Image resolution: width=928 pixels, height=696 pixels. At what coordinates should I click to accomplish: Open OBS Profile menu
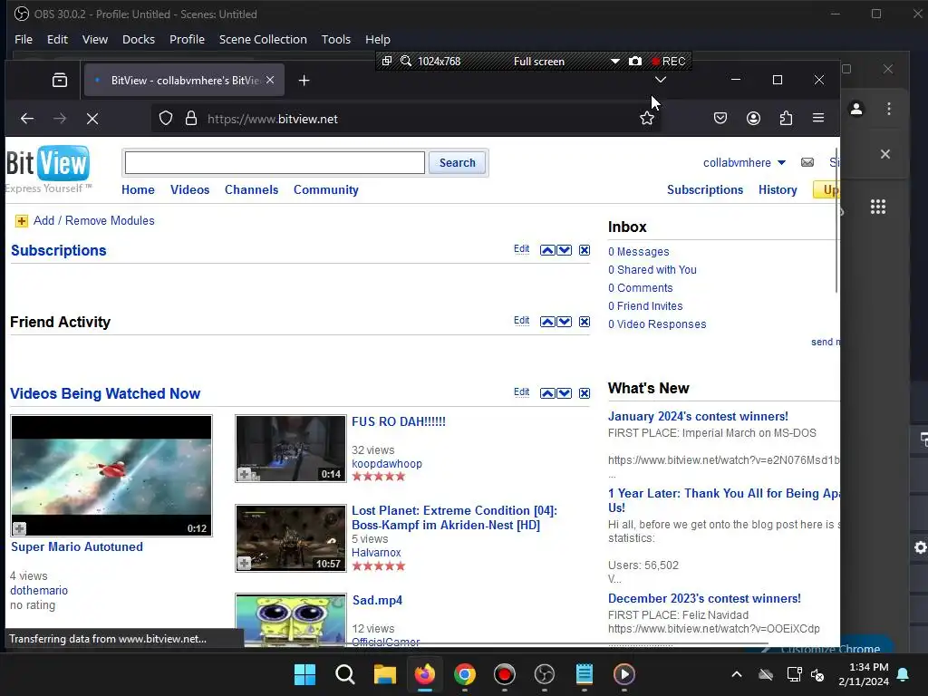[187, 39]
